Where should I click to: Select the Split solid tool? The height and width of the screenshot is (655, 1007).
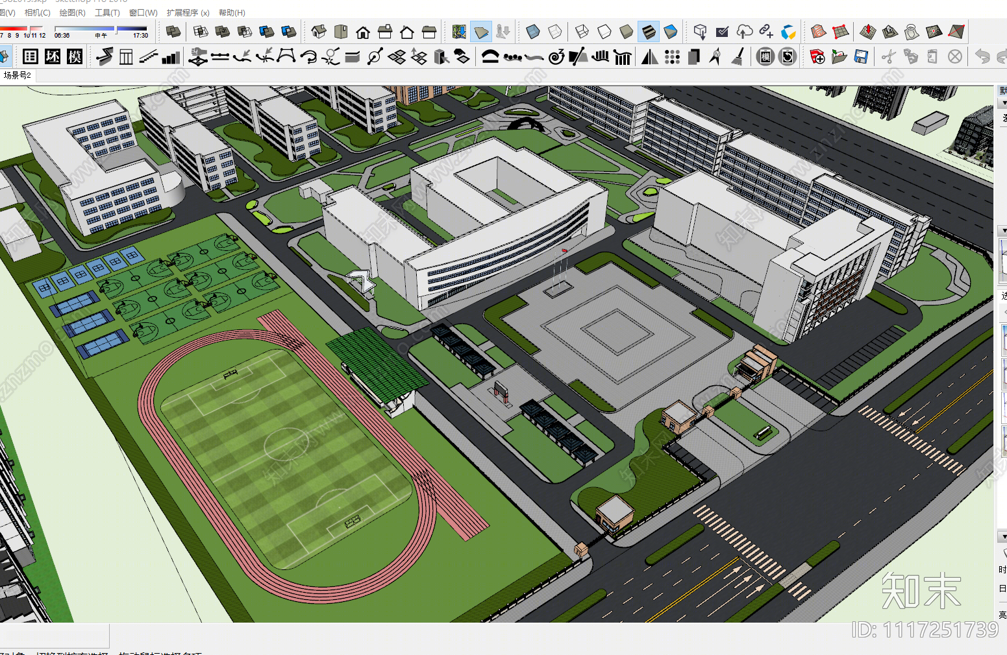289,31
